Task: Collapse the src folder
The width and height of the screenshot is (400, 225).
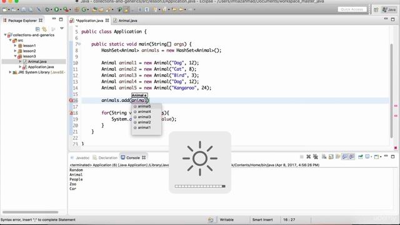Action: click(10, 40)
